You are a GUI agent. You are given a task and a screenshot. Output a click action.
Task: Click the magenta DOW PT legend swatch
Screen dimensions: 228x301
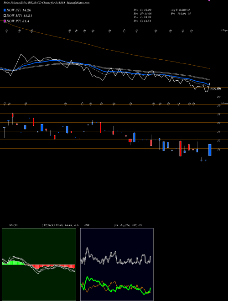click(5, 21)
